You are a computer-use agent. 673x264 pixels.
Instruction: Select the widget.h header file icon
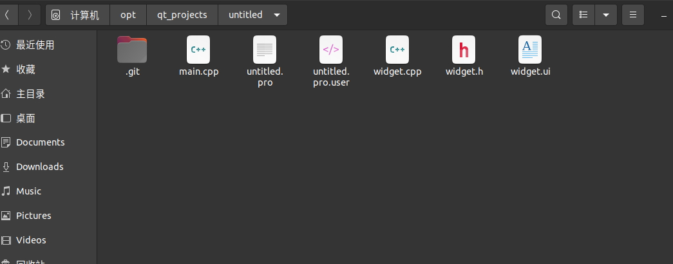point(464,50)
